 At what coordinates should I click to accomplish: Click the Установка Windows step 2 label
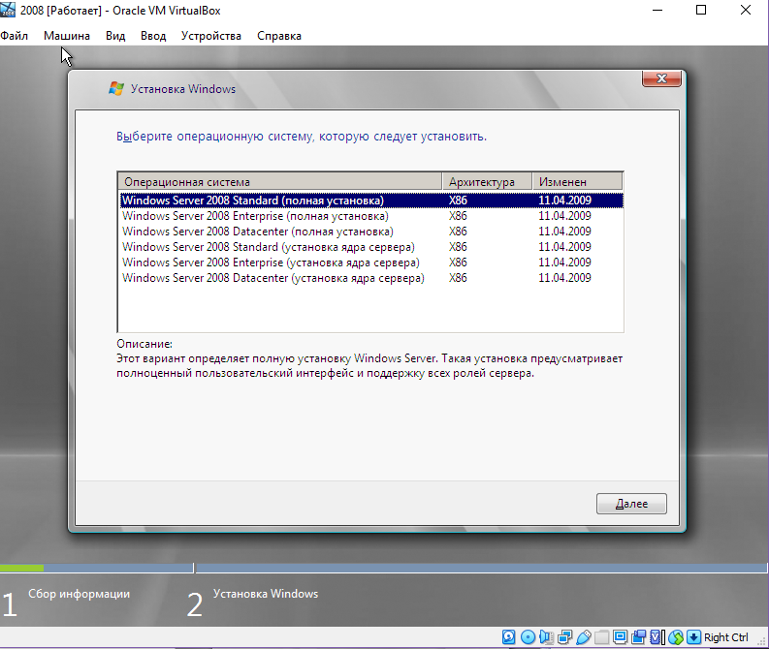[266, 594]
